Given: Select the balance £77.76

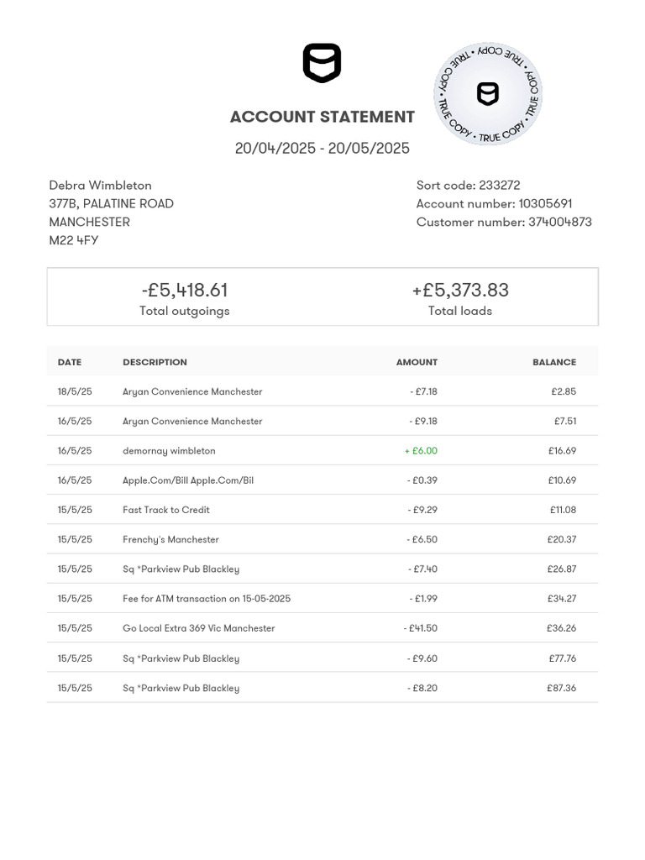Looking at the screenshot, I should pyautogui.click(x=563, y=658).
